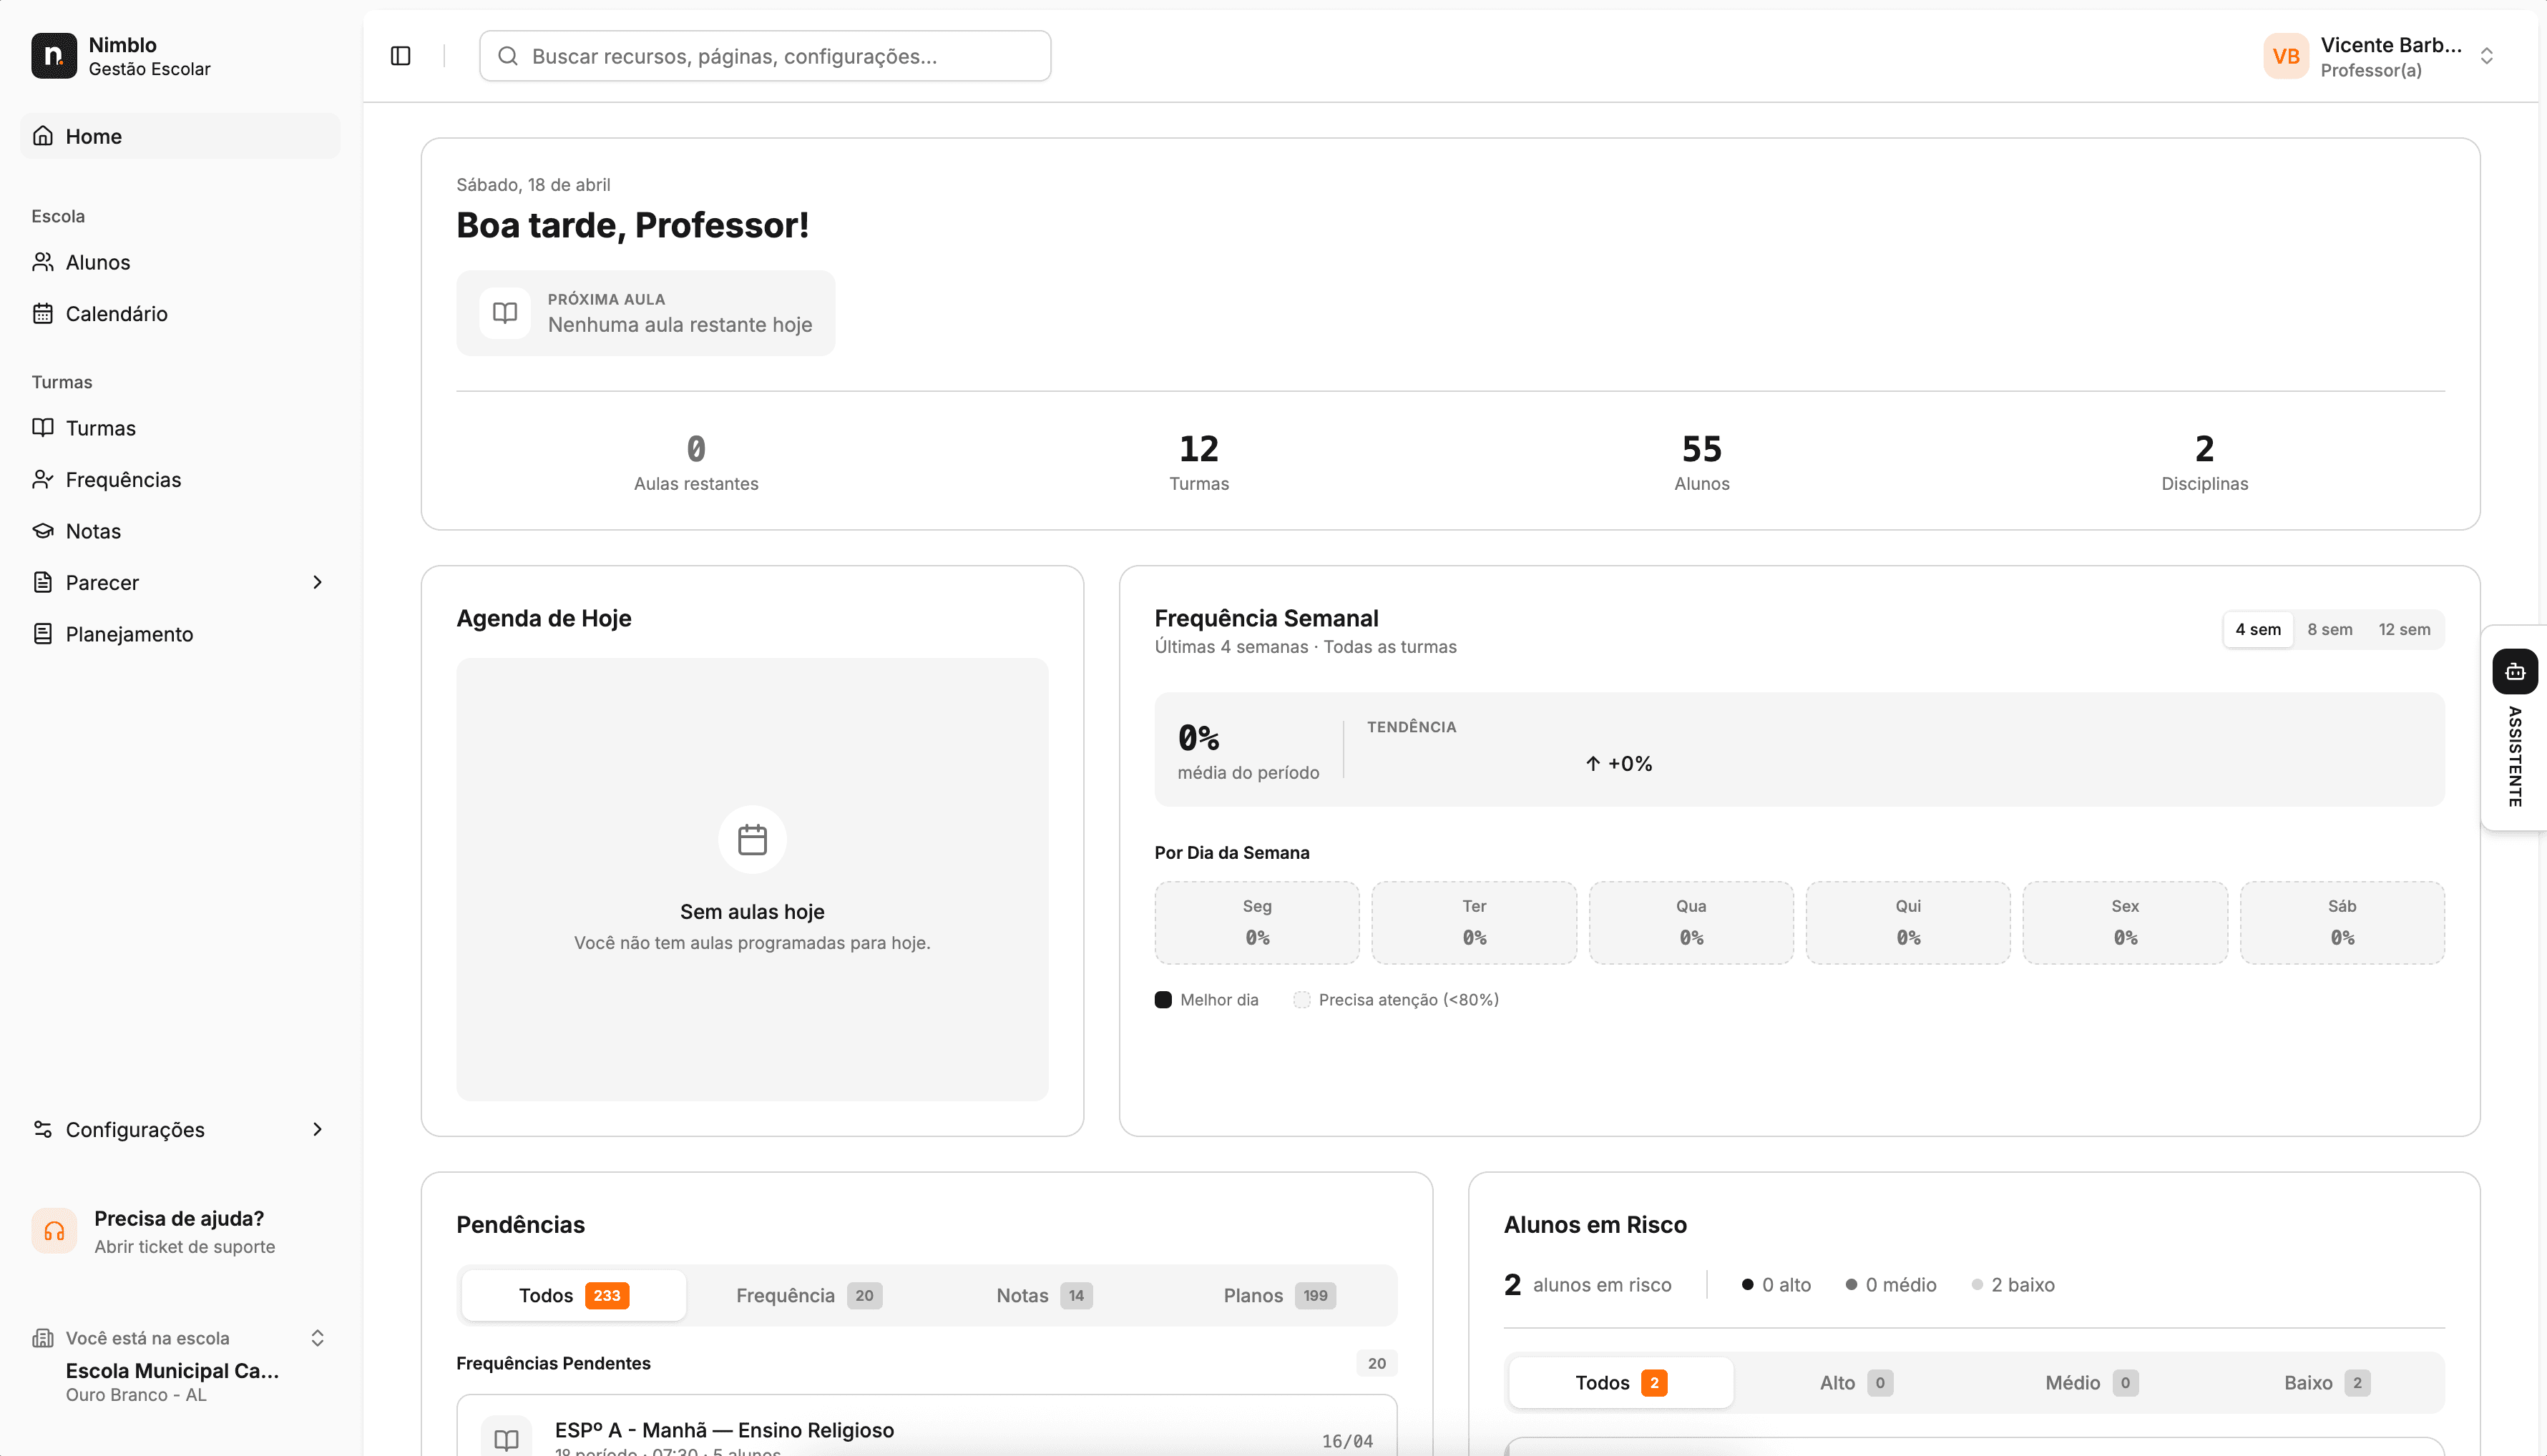Select the 4 sem period toggle
This screenshot has width=2547, height=1456.
(x=2258, y=629)
